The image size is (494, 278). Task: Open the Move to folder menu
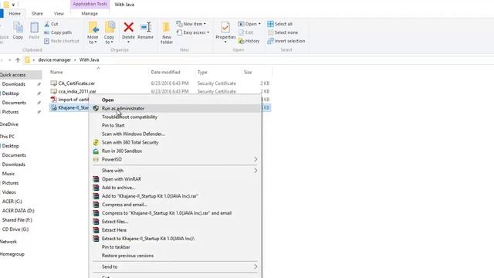[93, 32]
